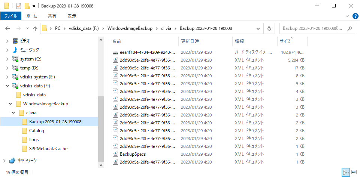Screen dimensions: 360x177
Task: Click navigation pane scroll up arrow
Action: [101, 40]
